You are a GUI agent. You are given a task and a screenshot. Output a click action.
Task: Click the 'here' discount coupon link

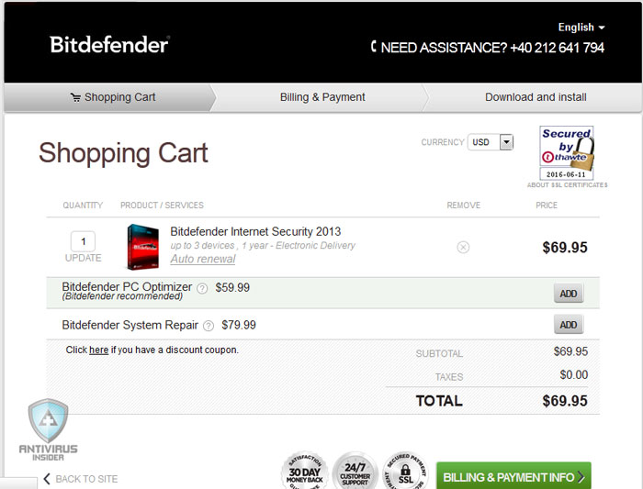pyautogui.click(x=99, y=350)
